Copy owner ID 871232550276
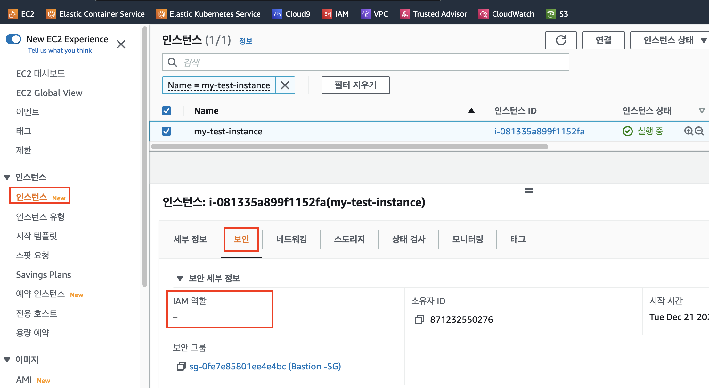The height and width of the screenshot is (388, 709). pos(419,319)
